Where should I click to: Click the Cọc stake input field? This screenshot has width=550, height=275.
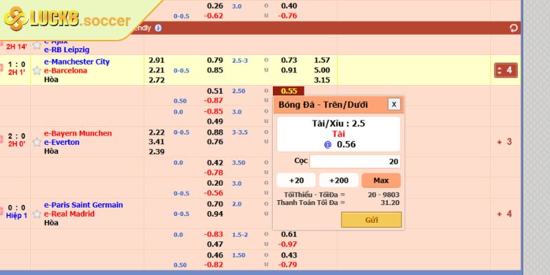pos(355,162)
